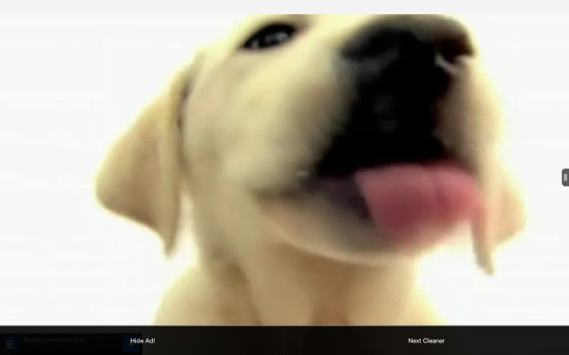
Task: Open the Booking.com Hotel App ad banner
Action: 71,343
